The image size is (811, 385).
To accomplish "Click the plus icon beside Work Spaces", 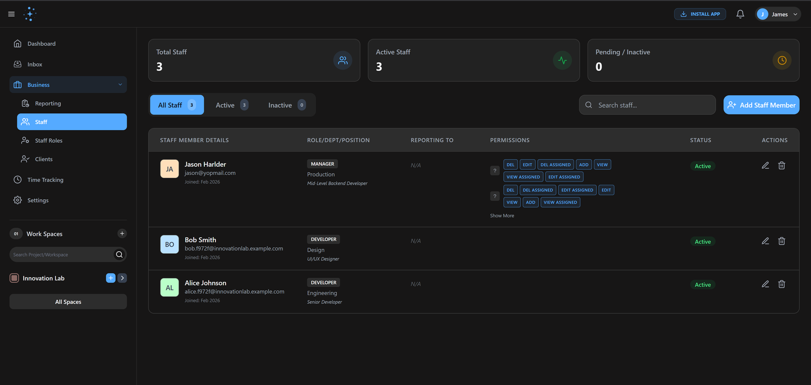I will pos(122,234).
